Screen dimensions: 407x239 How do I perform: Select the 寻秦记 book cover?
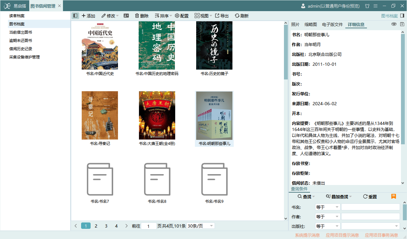click(x=100, y=115)
